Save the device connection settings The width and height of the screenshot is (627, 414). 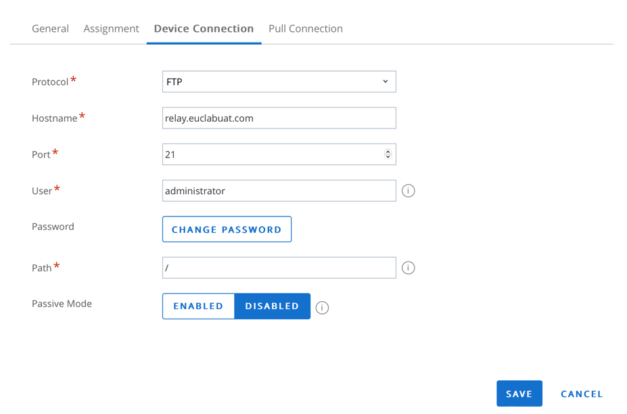519,393
